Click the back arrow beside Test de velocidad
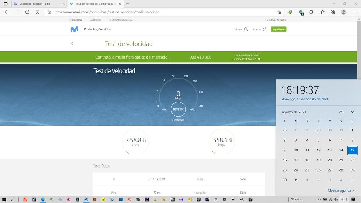 [72, 44]
